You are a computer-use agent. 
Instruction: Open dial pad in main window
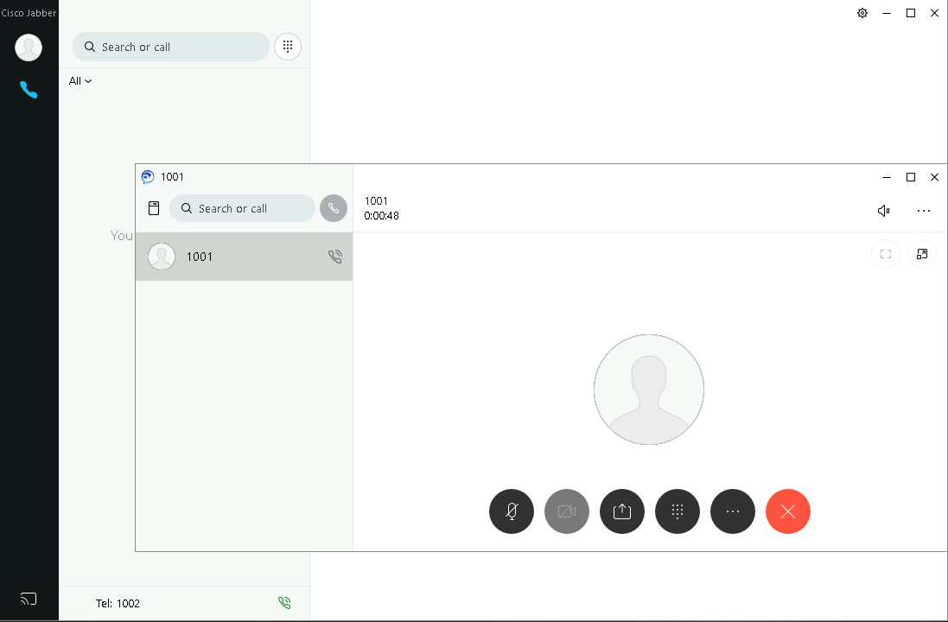click(x=288, y=47)
